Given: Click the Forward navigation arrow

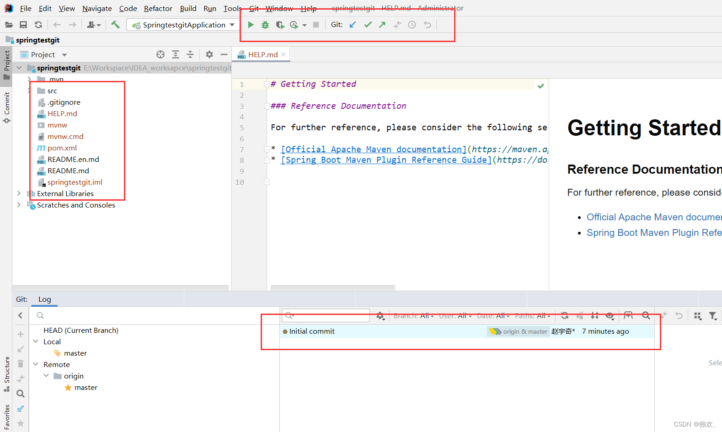Looking at the screenshot, I should tap(72, 25).
